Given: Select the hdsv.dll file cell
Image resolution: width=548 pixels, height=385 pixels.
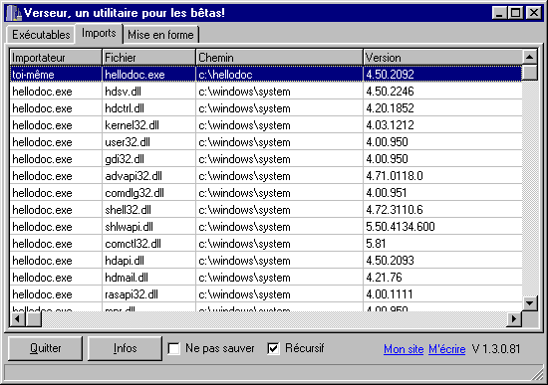Looking at the screenshot, I should (x=148, y=92).
